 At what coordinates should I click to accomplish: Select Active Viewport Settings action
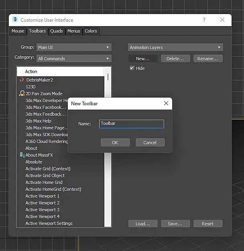coord(49,223)
